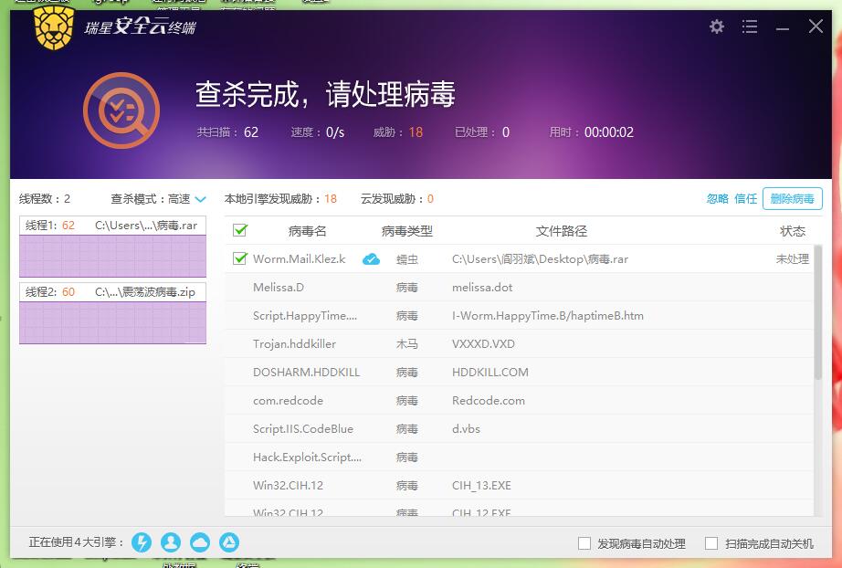Click the 忽略 link
The width and height of the screenshot is (842, 568).
coord(718,199)
